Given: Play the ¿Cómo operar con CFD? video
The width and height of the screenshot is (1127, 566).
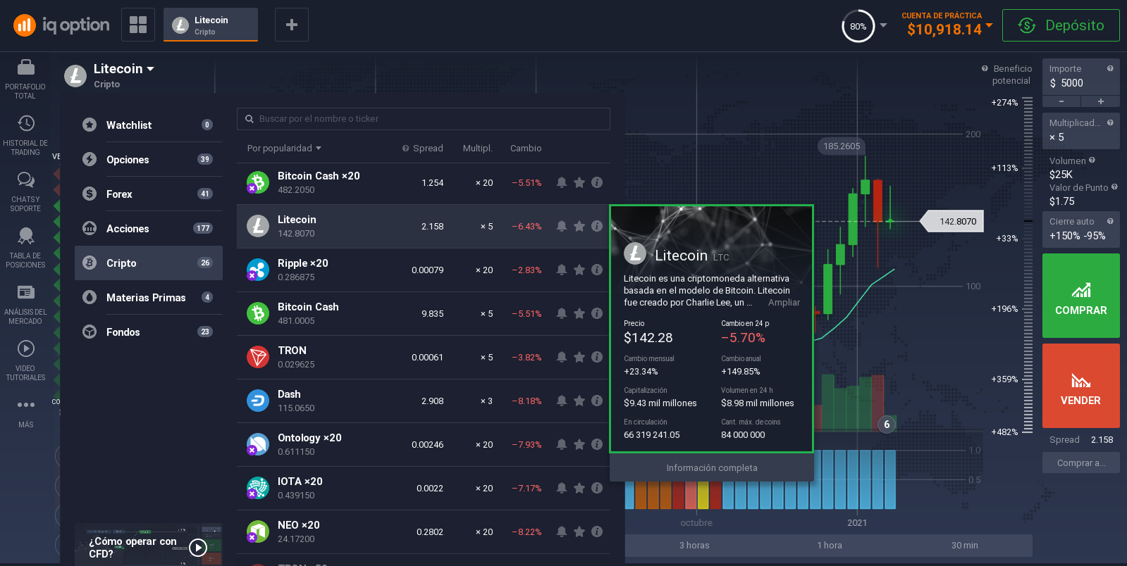Looking at the screenshot, I should (198, 547).
